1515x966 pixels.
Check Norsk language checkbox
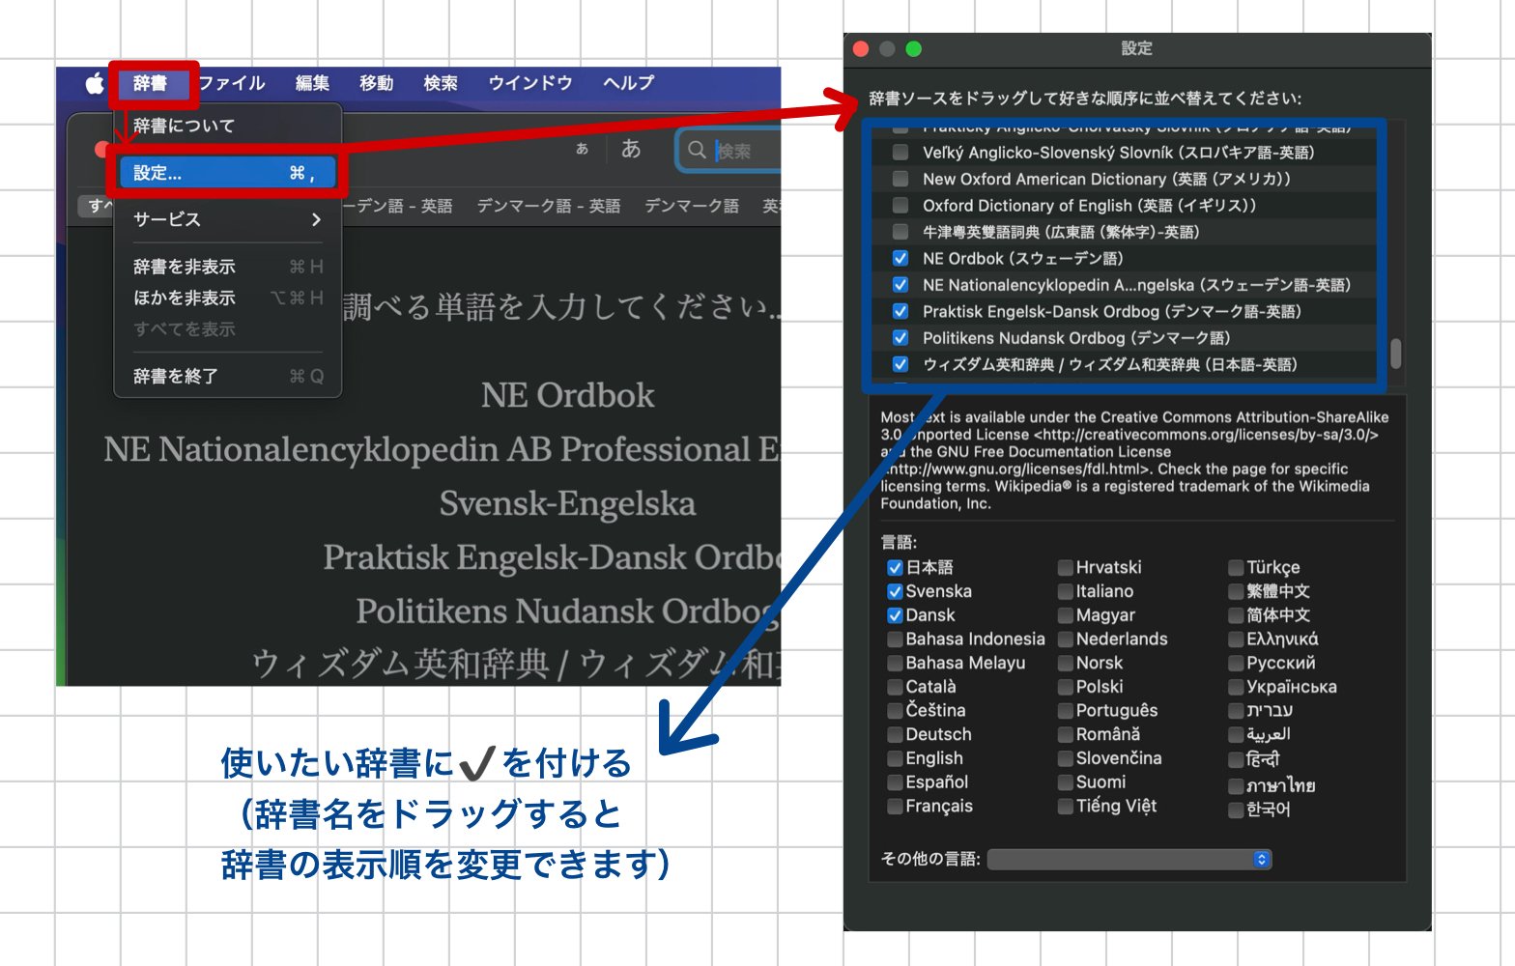pos(1066,664)
